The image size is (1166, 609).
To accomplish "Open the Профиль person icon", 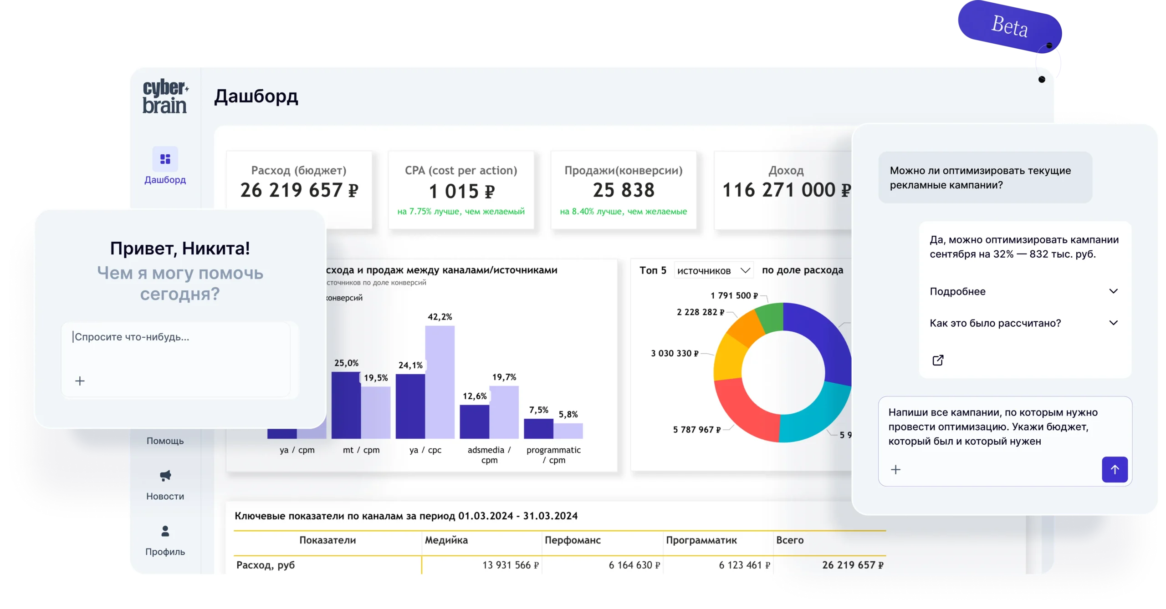I will [x=165, y=531].
